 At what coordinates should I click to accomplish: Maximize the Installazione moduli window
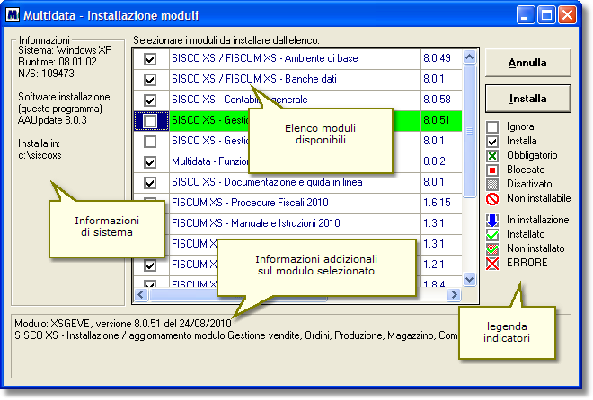tap(546, 15)
